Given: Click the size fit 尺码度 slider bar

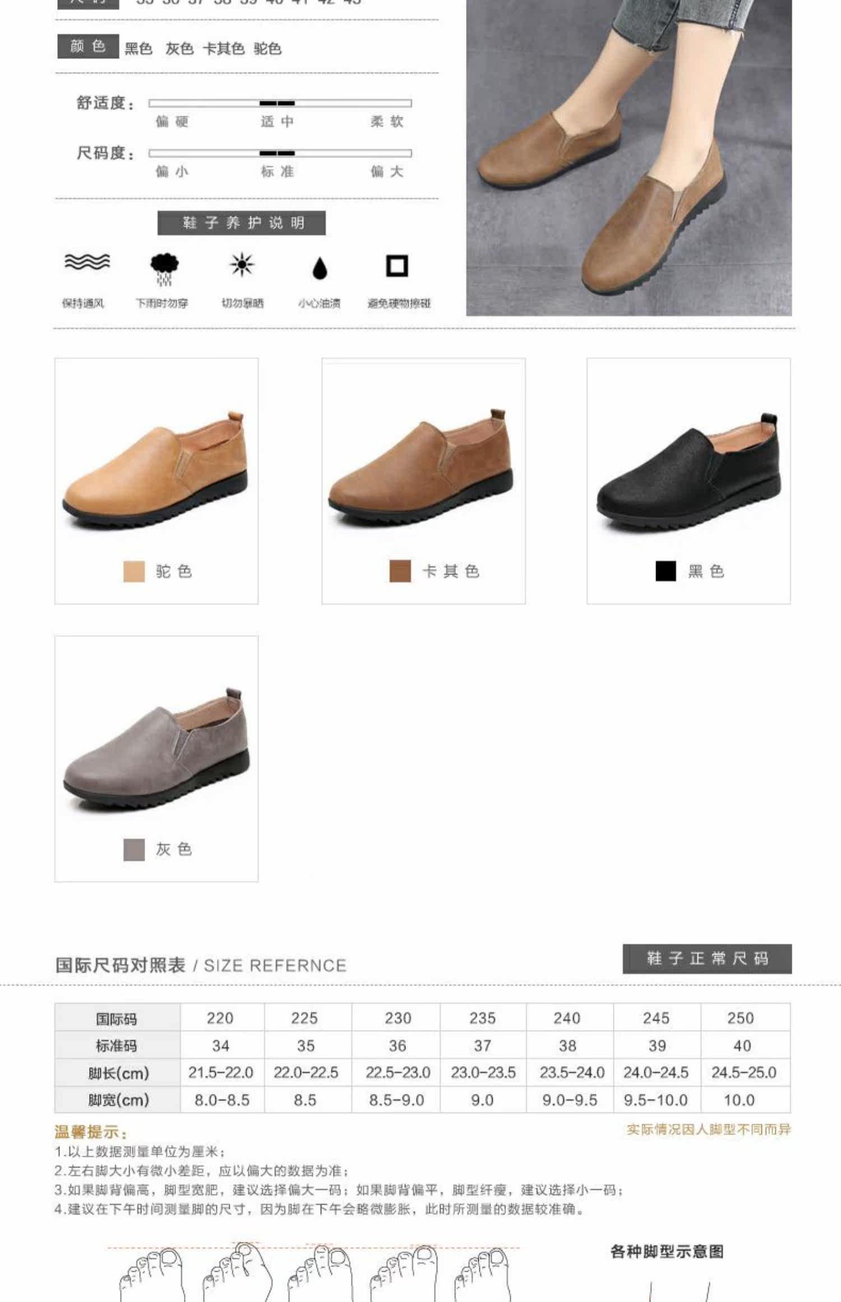Looking at the screenshot, I should coord(280,153).
